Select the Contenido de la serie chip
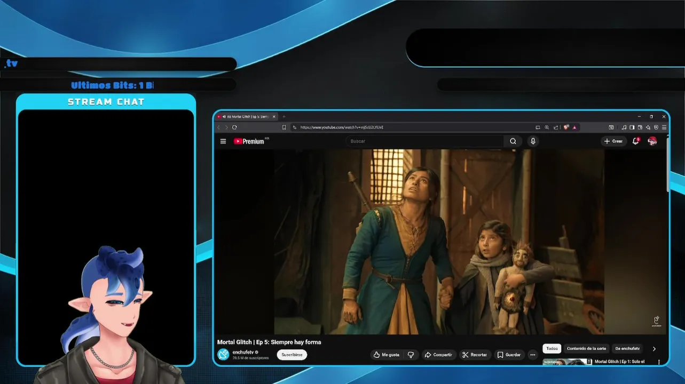This screenshot has height=384, width=685. (586, 348)
